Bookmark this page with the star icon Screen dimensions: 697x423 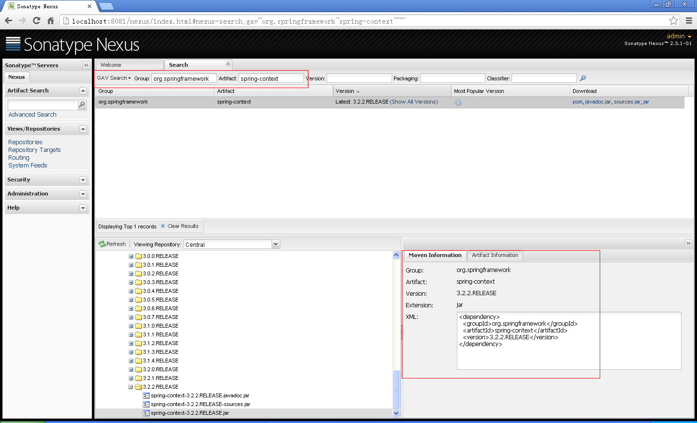(x=673, y=21)
